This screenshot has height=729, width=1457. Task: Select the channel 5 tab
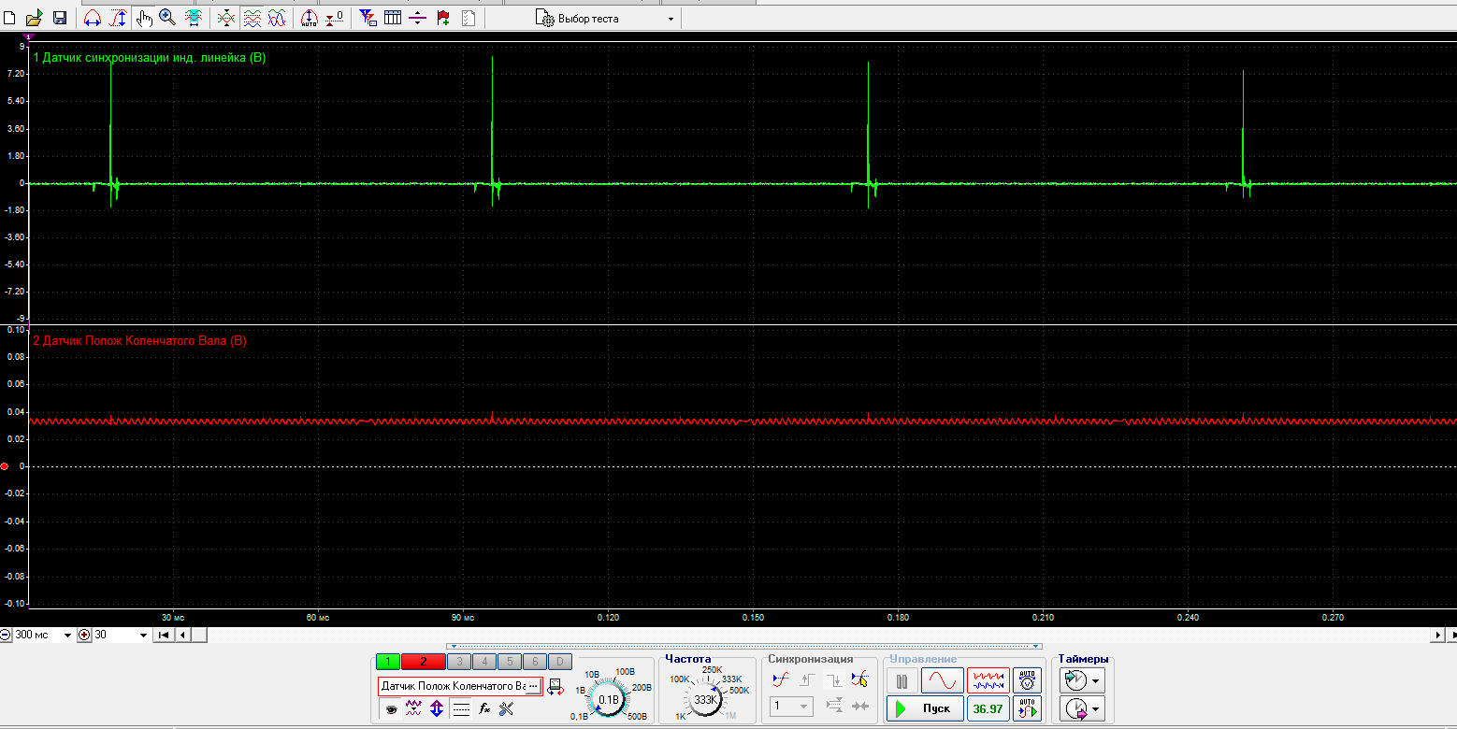click(x=510, y=662)
